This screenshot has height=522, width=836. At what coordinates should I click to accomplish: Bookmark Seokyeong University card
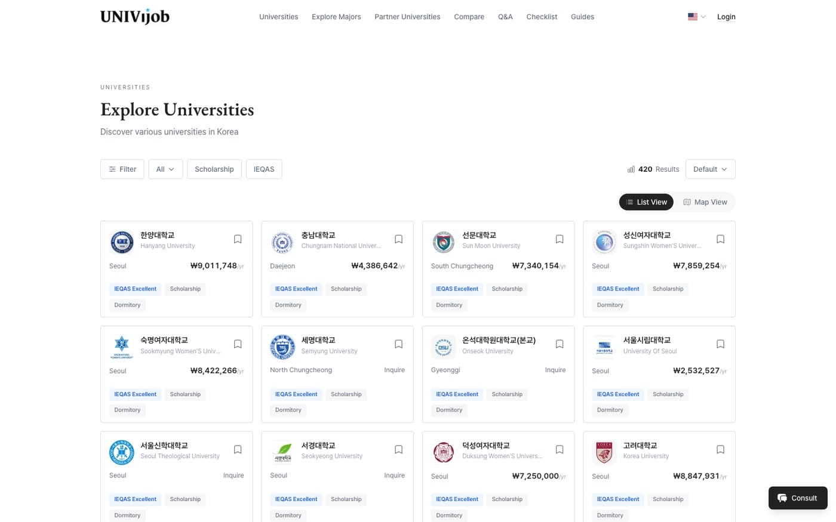[x=398, y=450]
